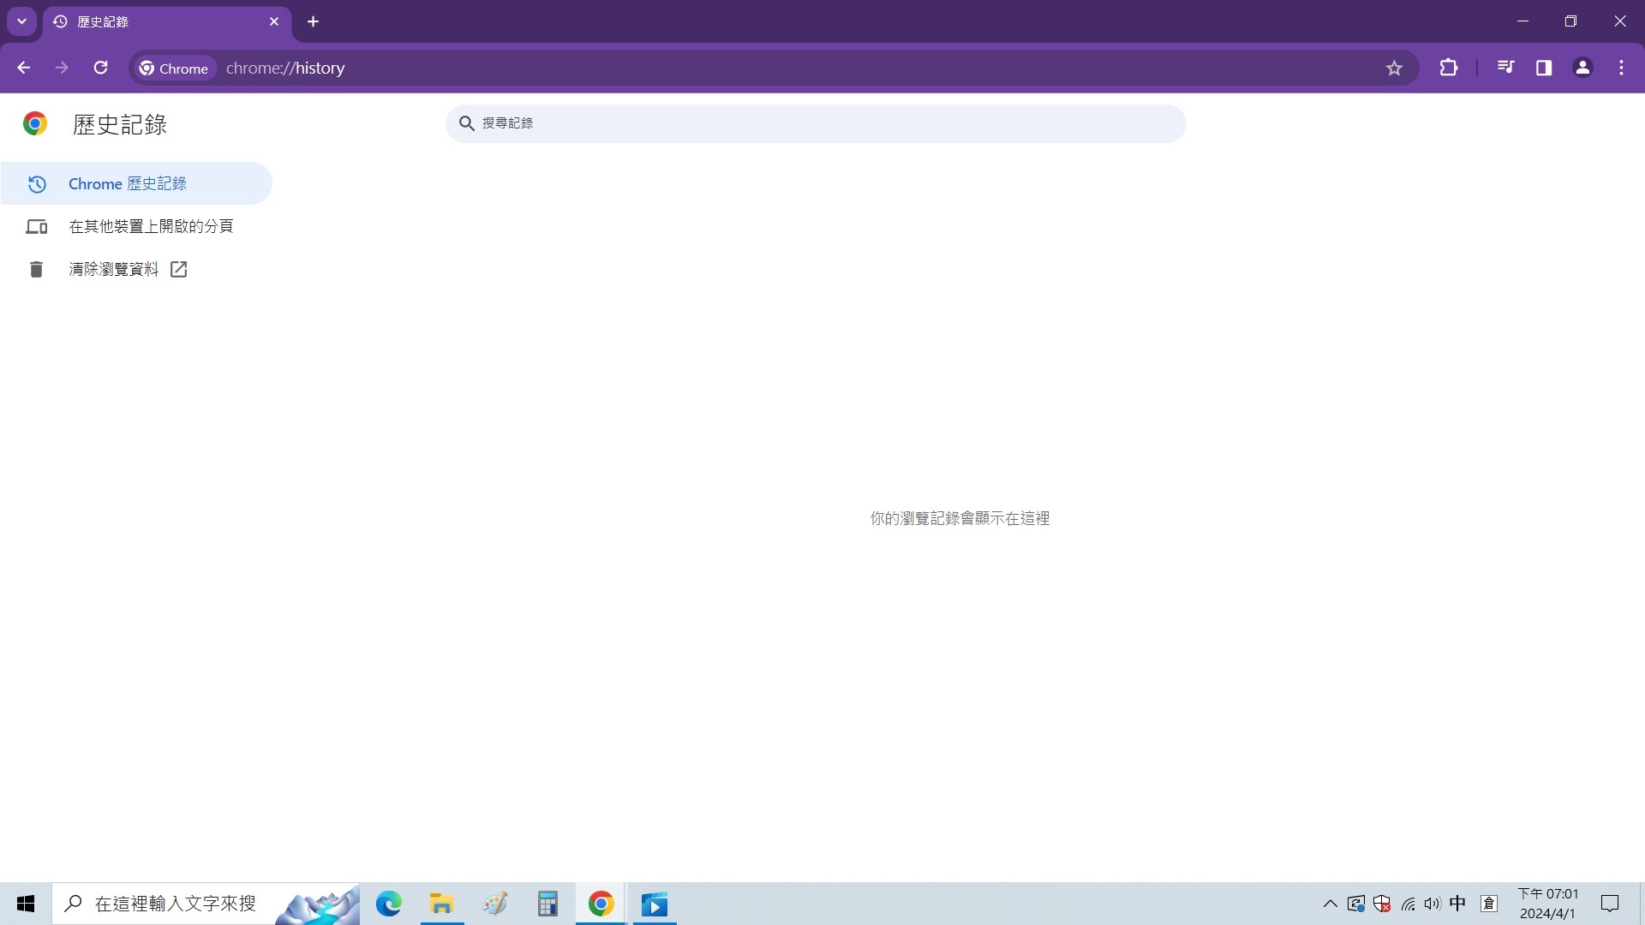Open the Extensions puzzle icon
The image size is (1645, 925).
[1449, 68]
